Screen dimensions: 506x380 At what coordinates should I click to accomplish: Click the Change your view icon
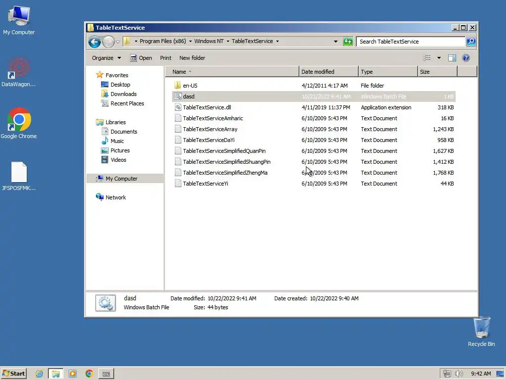pyautogui.click(x=426, y=58)
